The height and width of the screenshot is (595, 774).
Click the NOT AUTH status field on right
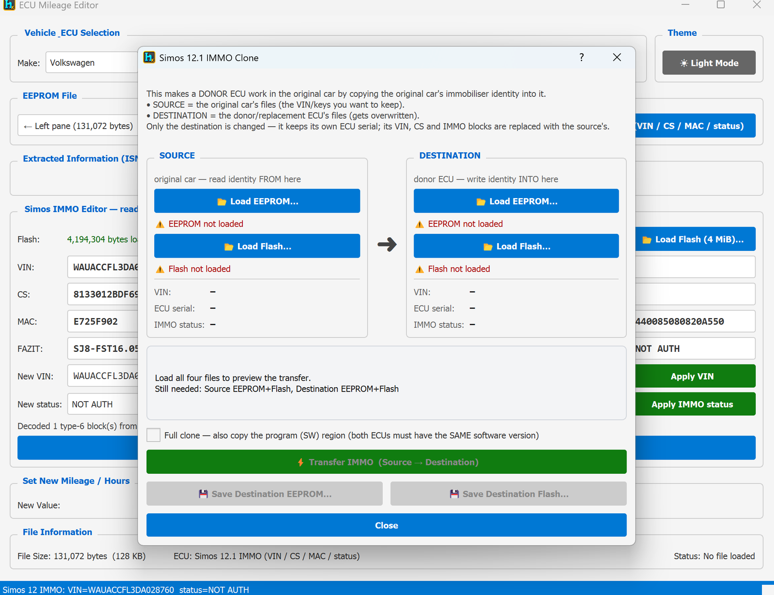[x=695, y=348]
